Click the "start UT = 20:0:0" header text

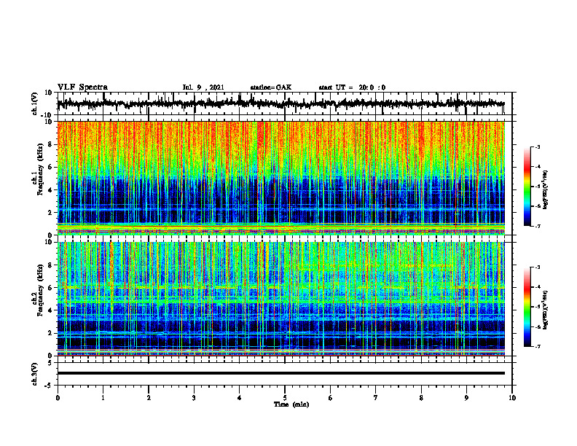(x=352, y=87)
